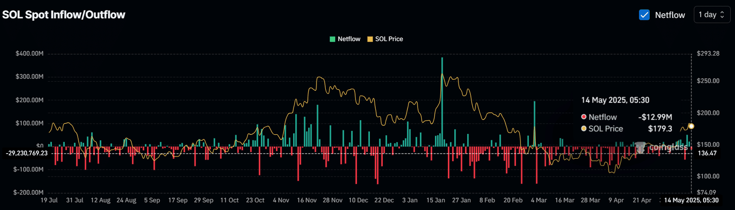Image resolution: width=735 pixels, height=210 pixels.
Task: Click the 15 Jan date axis label
Action: 435,200
